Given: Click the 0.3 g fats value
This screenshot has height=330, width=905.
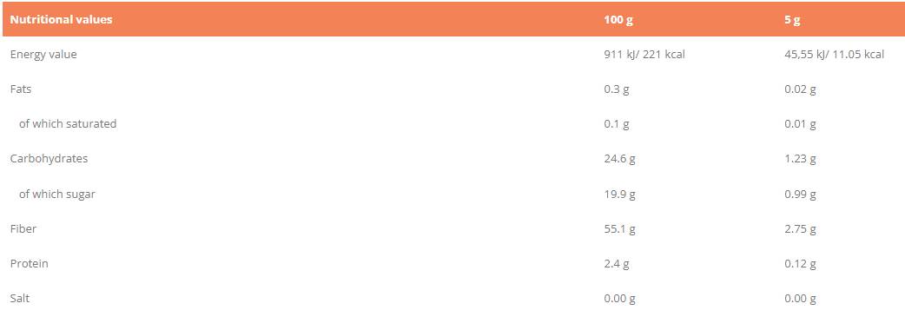Looking at the screenshot, I should (x=617, y=89).
